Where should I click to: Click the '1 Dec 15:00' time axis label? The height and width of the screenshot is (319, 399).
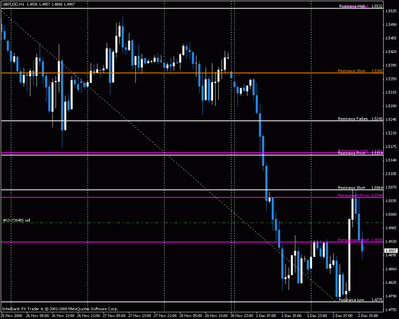click(292, 316)
